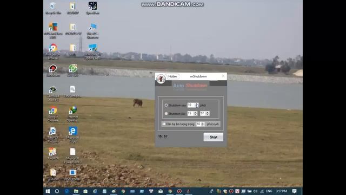
Task: Open the Microsoft PowerPoint desktop file
Action: [72, 155]
